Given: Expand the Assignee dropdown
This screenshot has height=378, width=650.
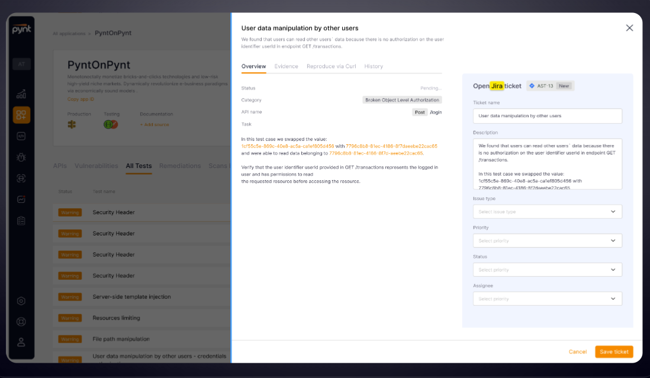Looking at the screenshot, I should click(x=547, y=298).
